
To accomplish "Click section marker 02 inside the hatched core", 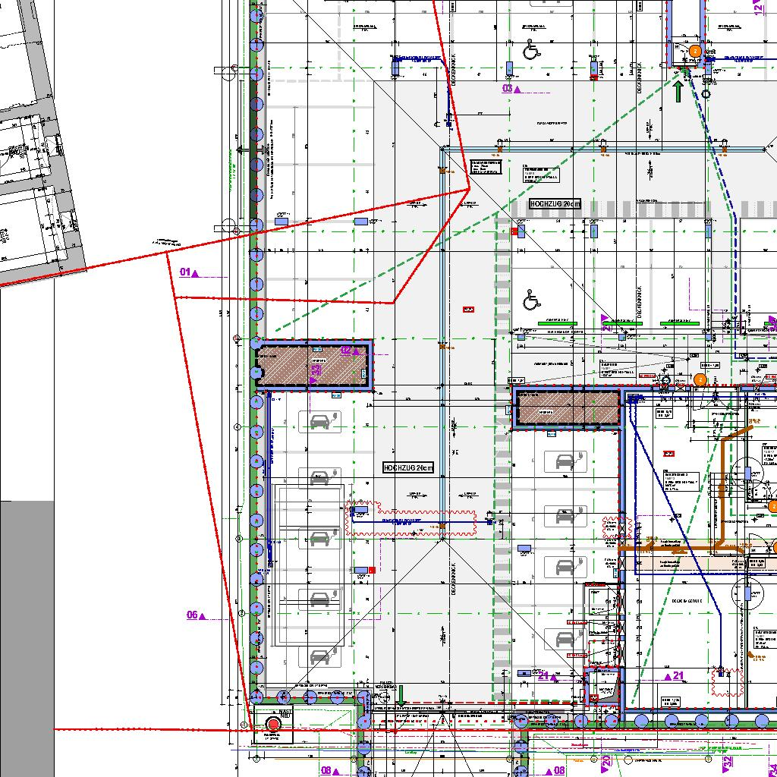I will [349, 351].
